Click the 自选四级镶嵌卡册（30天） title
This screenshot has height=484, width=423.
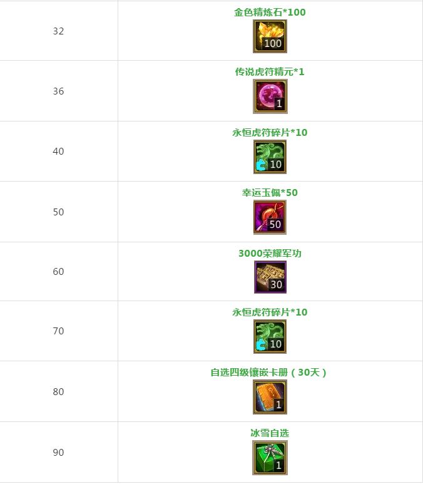(x=270, y=373)
